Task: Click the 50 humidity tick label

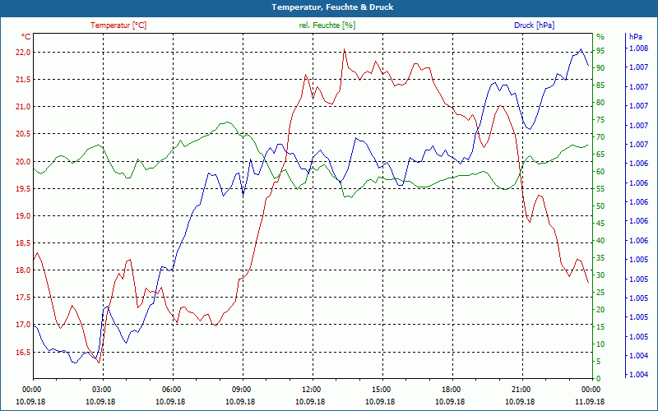Action: (600, 206)
